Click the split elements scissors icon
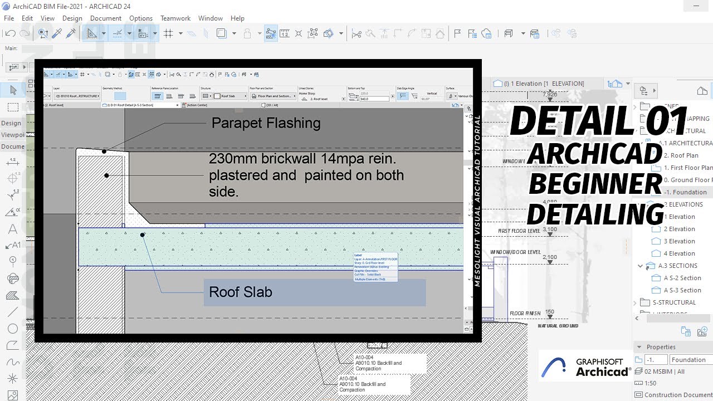The height and width of the screenshot is (401, 713). tap(356, 33)
